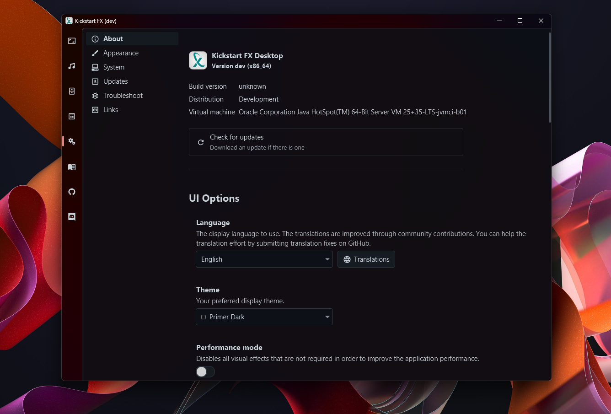This screenshot has height=414, width=611.
Task: Open the settings gears sidebar section
Action: point(72,141)
